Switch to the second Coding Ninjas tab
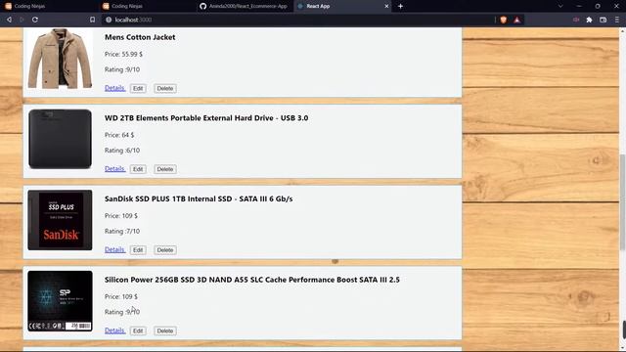The height and width of the screenshot is (352, 626). click(147, 6)
